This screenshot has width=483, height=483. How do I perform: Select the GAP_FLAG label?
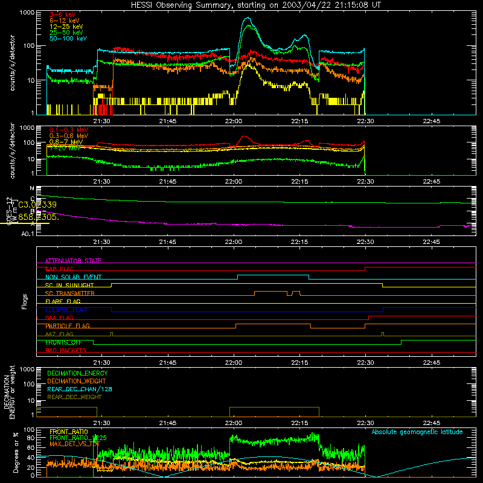click(x=59, y=269)
